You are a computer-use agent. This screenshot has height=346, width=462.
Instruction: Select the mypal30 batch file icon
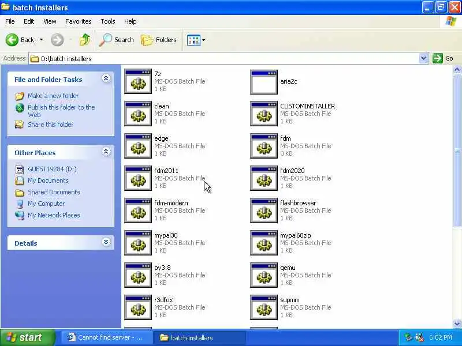tap(138, 243)
